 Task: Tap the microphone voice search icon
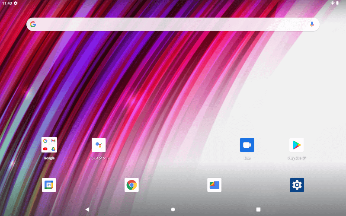pyautogui.click(x=312, y=24)
